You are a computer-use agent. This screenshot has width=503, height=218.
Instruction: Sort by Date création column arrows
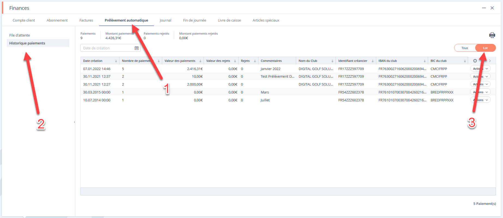[116, 61]
